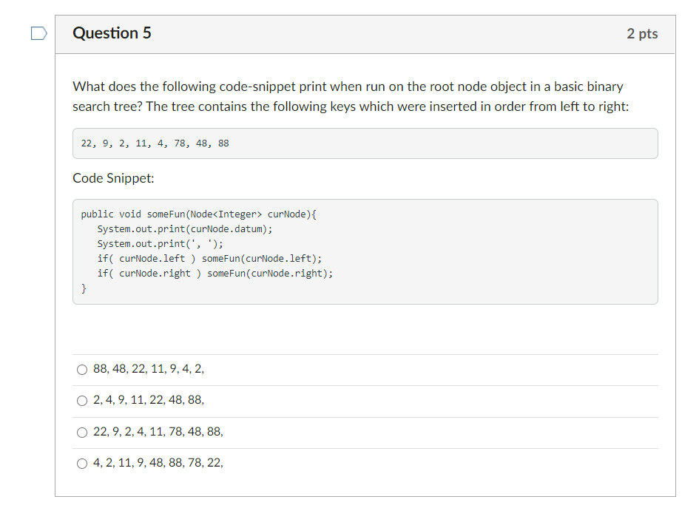Click the 'Code Snippet:' label
The image size is (682, 525).
pyautogui.click(x=113, y=178)
